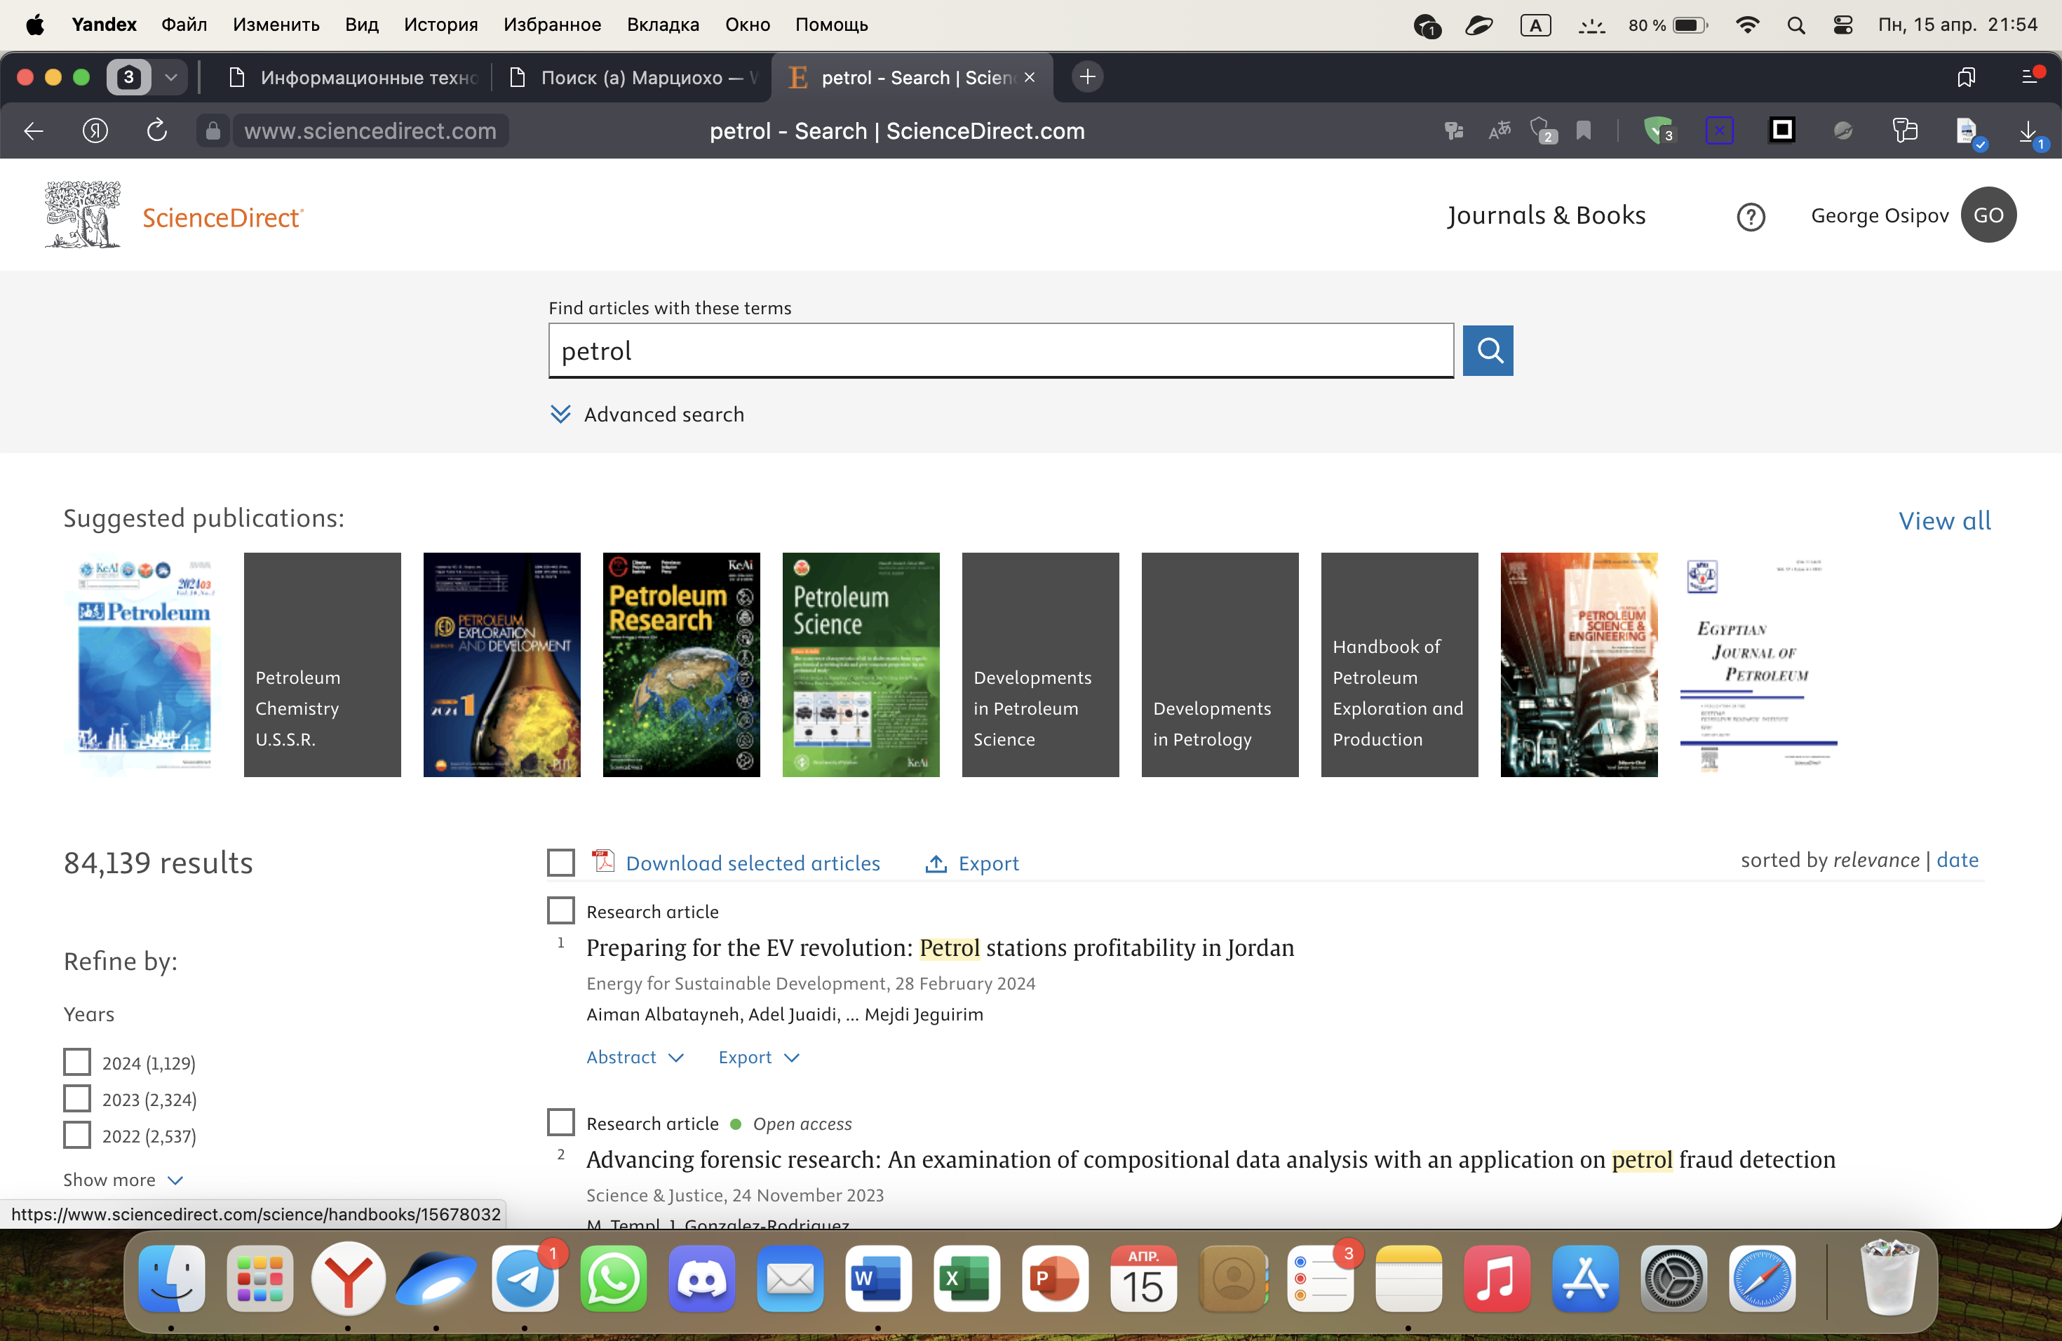Open System Settings gear in dock
The height and width of the screenshot is (1341, 2062).
point(1673,1279)
